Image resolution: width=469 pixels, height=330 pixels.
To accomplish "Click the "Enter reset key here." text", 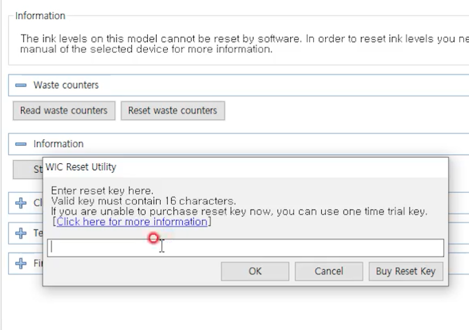I will tap(102, 191).
